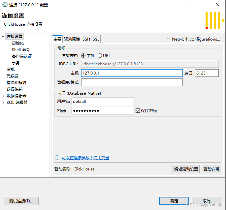The width and height of the screenshot is (226, 210).
Task: Select 常规 in the settings tree
Action: coord(11,70)
